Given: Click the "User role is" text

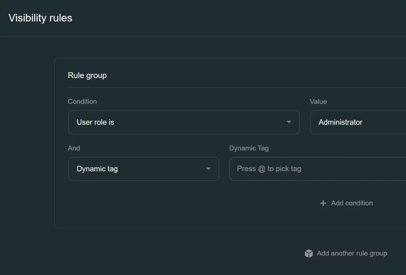Looking at the screenshot, I should (x=95, y=122).
